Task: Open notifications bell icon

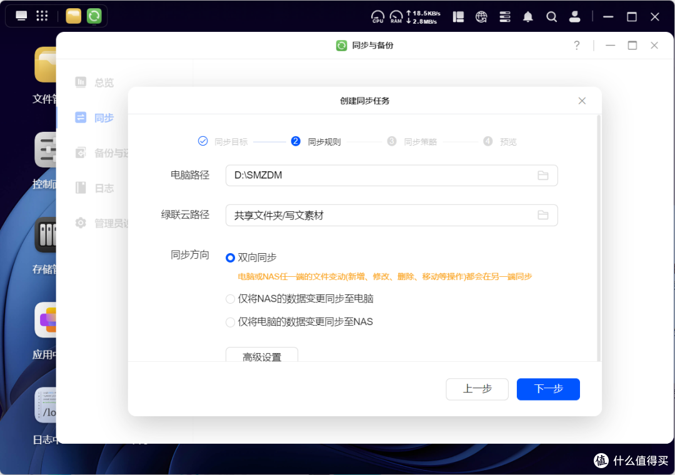Action: tap(527, 17)
